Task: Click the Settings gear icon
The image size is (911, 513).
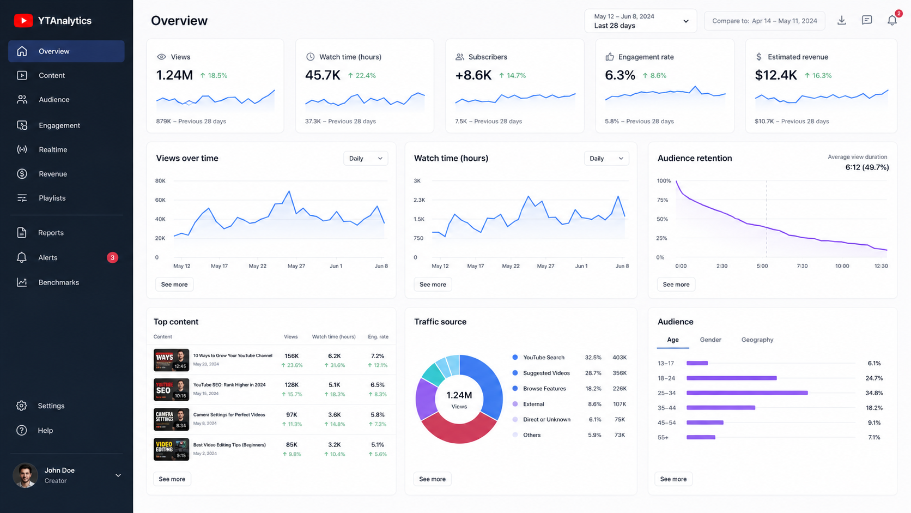Action: click(21, 406)
